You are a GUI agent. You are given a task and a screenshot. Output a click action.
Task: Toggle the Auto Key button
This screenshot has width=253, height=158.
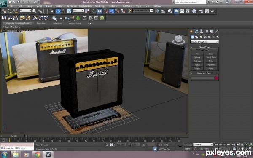point(188,145)
